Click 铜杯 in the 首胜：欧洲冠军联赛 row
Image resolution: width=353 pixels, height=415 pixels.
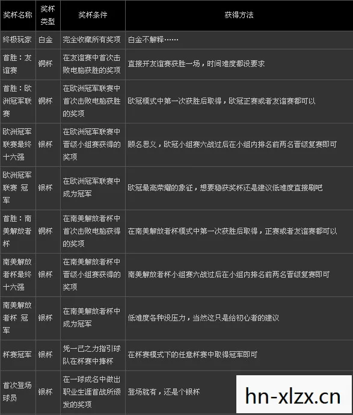[x=46, y=101]
